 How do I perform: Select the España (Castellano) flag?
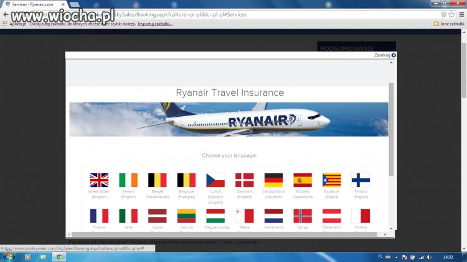[x=303, y=180]
